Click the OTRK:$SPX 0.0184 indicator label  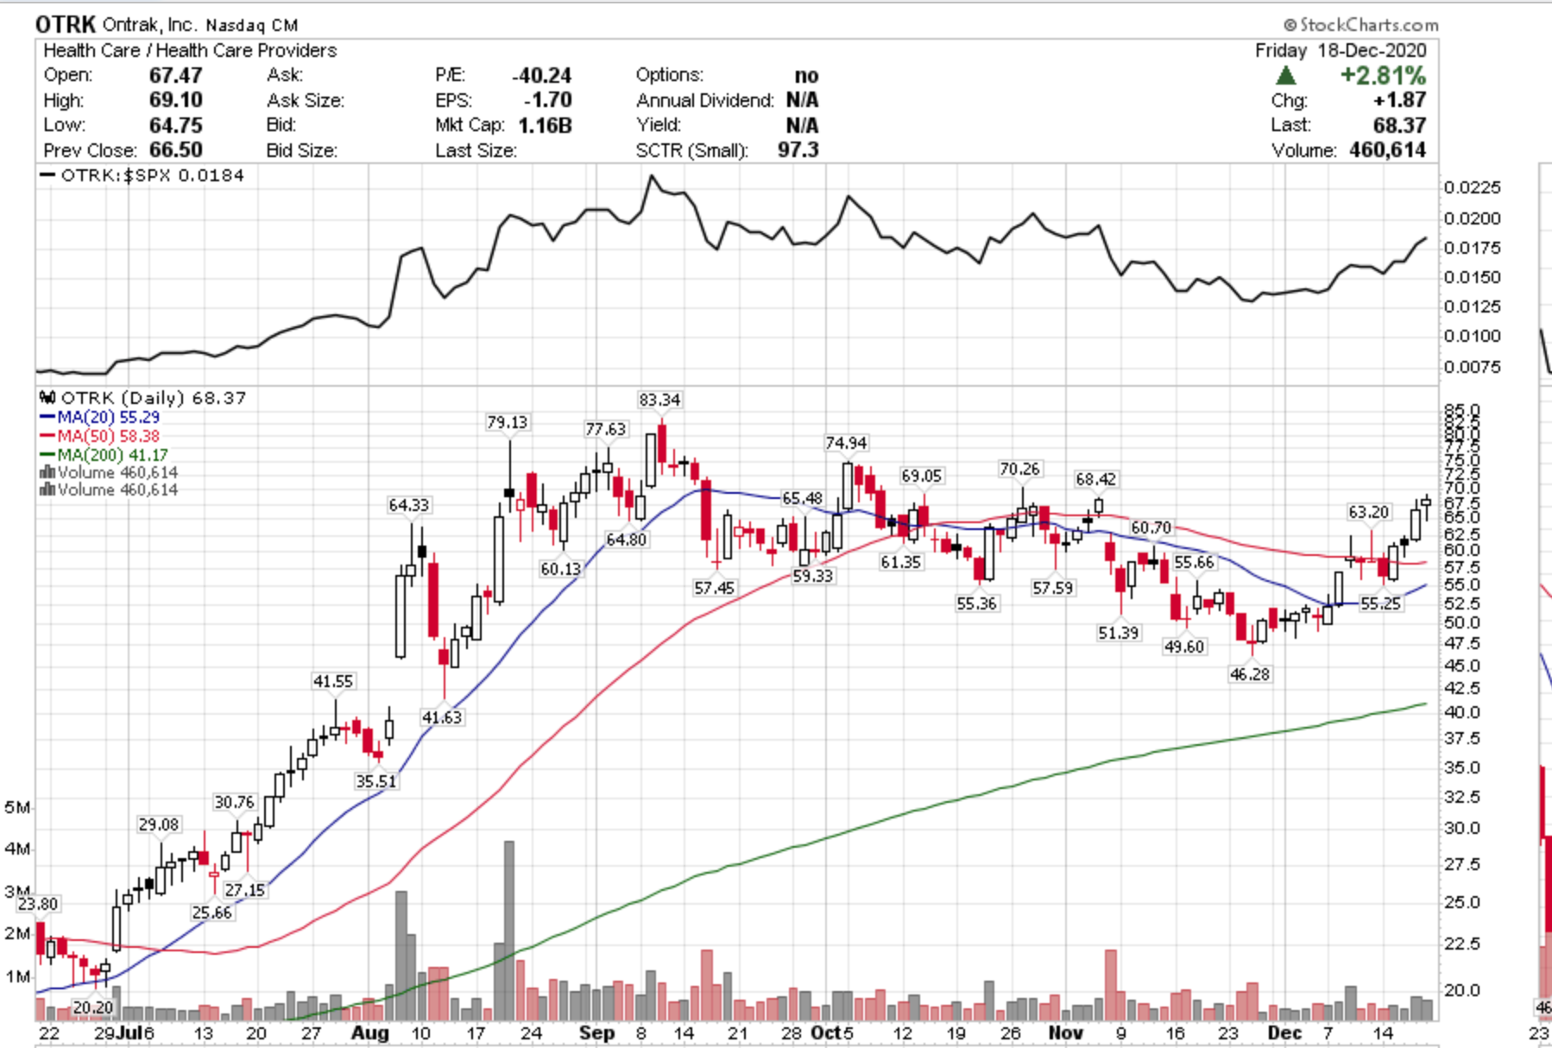[x=143, y=175]
